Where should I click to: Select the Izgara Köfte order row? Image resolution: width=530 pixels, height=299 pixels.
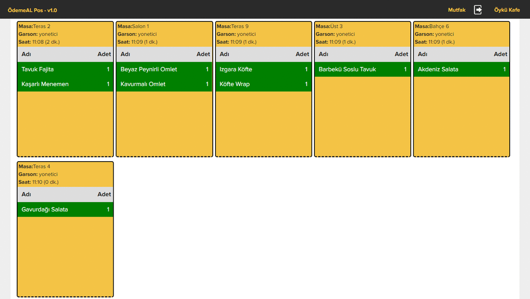click(x=263, y=69)
